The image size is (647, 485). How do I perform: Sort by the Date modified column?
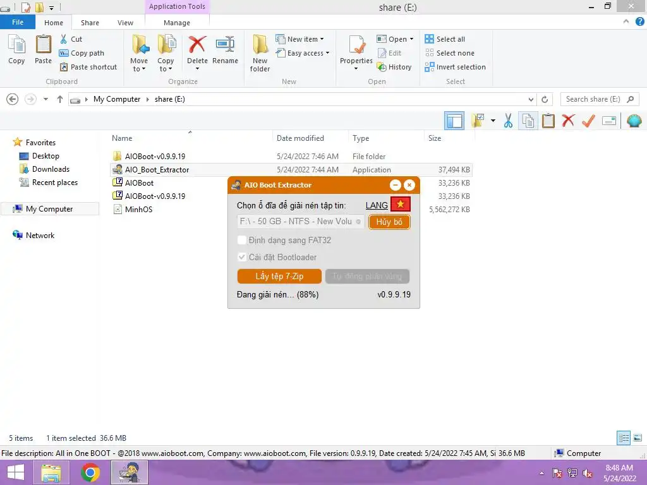pos(300,138)
